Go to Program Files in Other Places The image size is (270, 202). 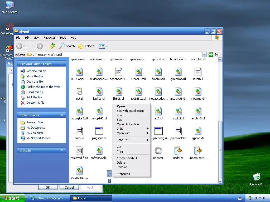click(x=35, y=122)
